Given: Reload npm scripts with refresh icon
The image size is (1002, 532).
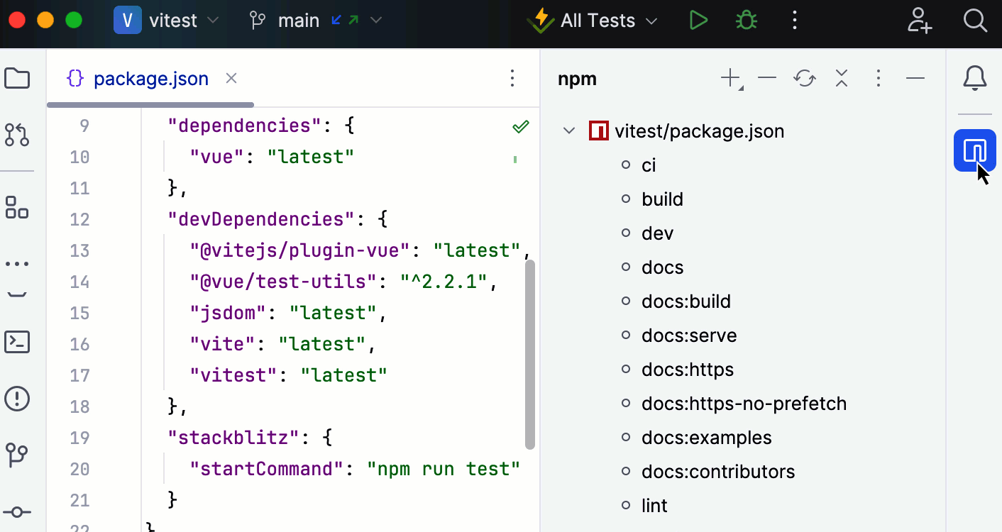Looking at the screenshot, I should (804, 78).
